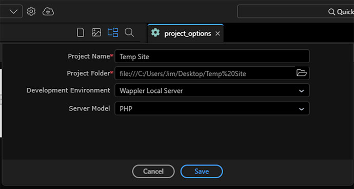Click into the Project Folder path field
354x189 pixels.
[205, 73]
